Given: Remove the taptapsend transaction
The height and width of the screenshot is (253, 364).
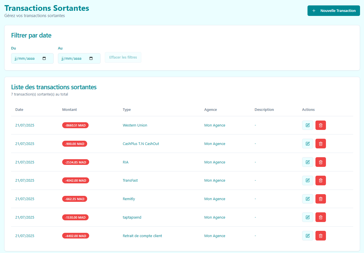Looking at the screenshot, I should coord(321,217).
